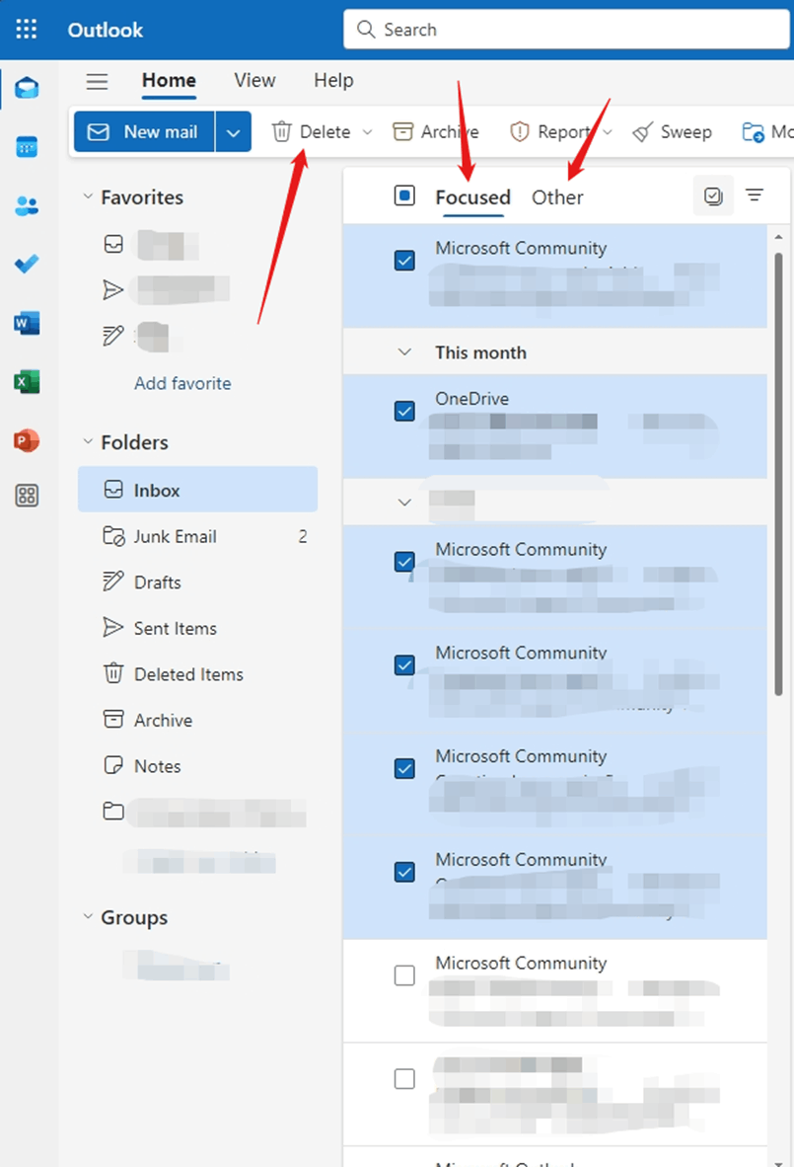
Task: Click the trash icon of Delete
Action: click(282, 131)
